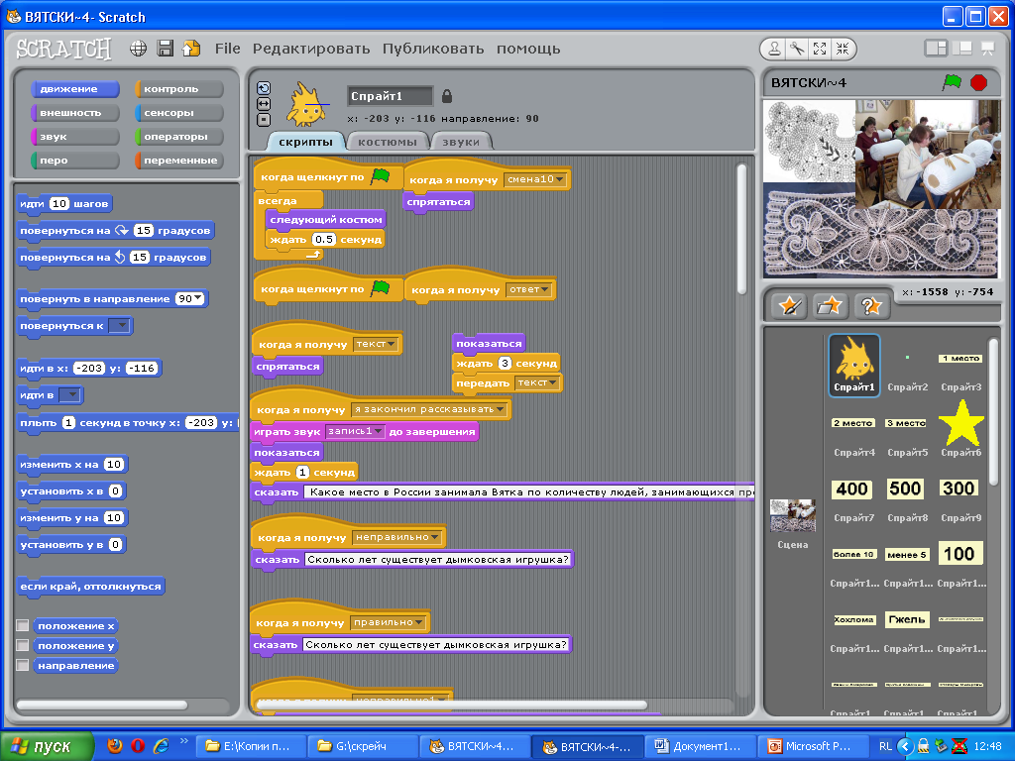This screenshot has height=761, width=1015.
Task: Enable the положение x stage monitor
Action: 23,626
